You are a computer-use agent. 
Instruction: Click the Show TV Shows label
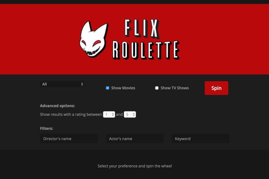tap(174, 88)
